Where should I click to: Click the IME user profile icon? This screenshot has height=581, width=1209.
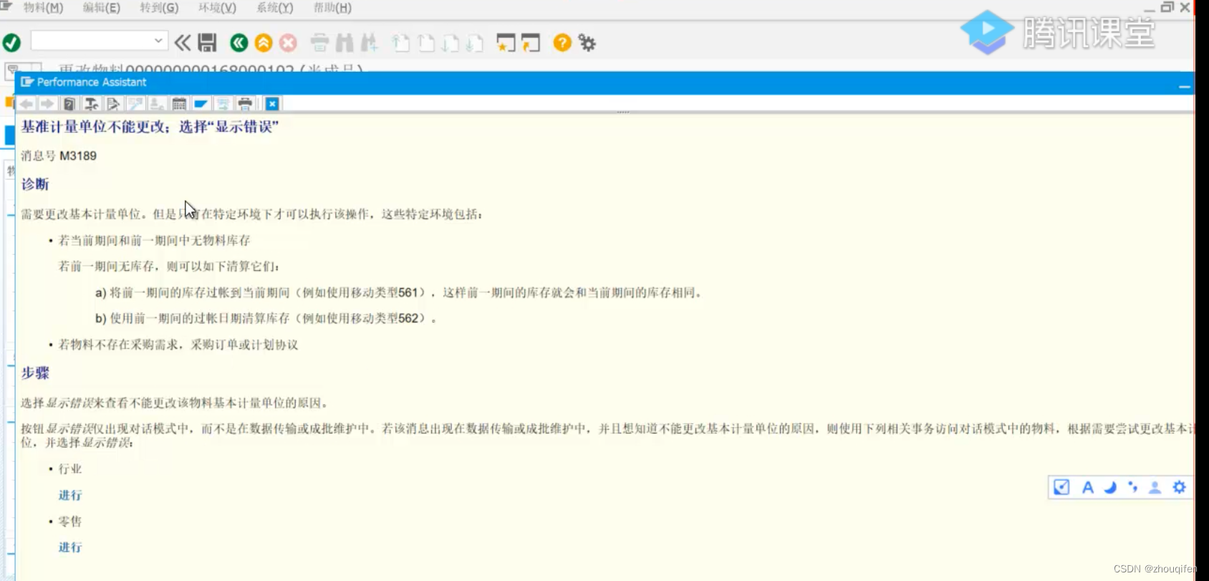[x=1155, y=488]
